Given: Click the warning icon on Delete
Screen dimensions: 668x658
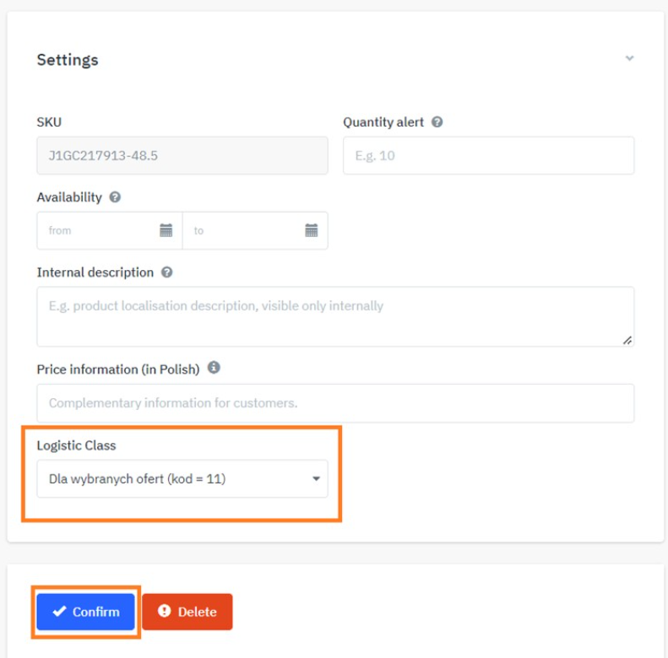Looking at the screenshot, I should pyautogui.click(x=165, y=612).
